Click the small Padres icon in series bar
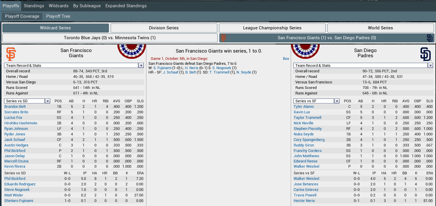The height and width of the screenshot is (206, 436). pos(430,38)
